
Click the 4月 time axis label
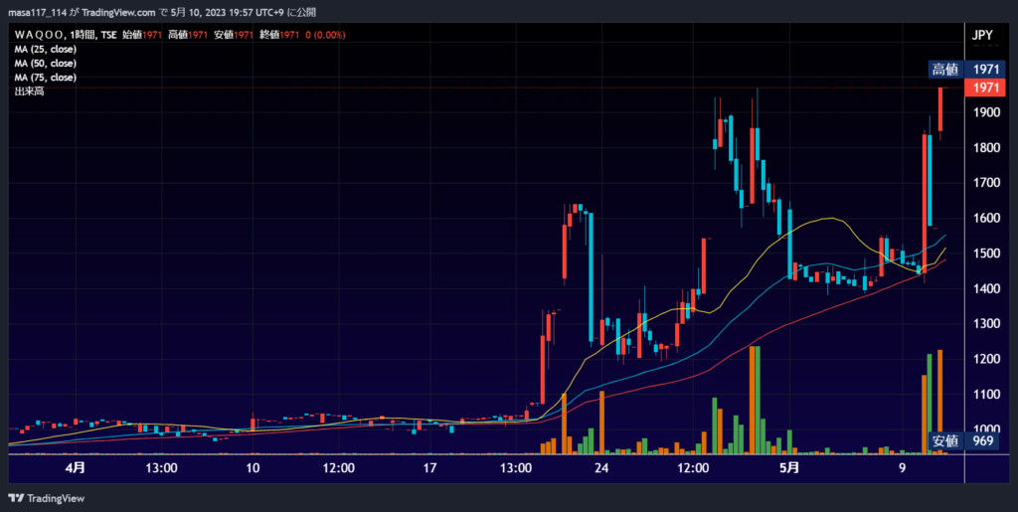(76, 468)
